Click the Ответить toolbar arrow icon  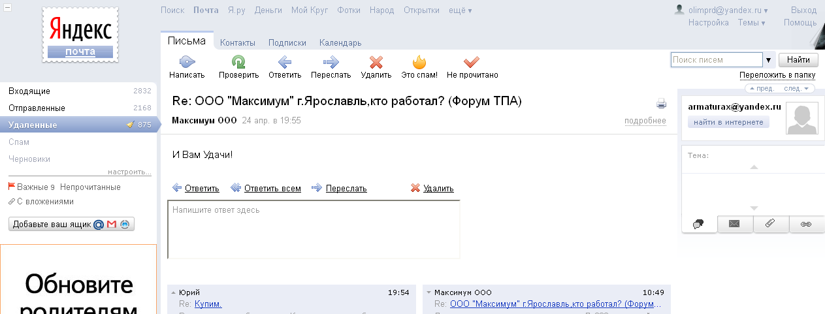tap(284, 63)
